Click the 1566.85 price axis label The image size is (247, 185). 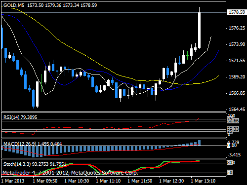pos(237,93)
